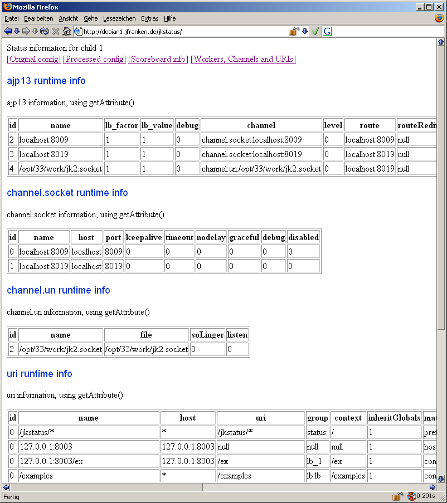Click 'disabled' column header

click(x=304, y=237)
